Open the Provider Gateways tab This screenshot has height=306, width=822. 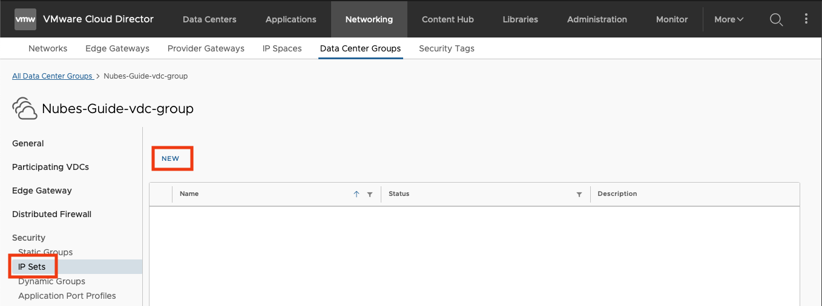pos(206,48)
